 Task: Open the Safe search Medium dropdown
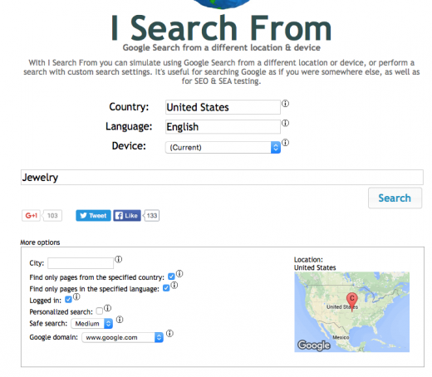92,323
